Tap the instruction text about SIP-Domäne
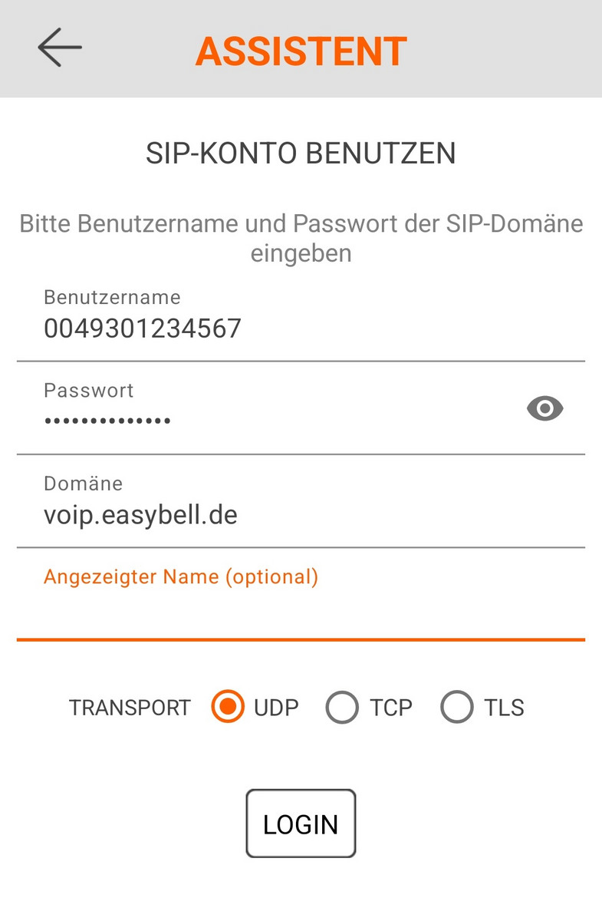The width and height of the screenshot is (602, 921). coord(301,238)
